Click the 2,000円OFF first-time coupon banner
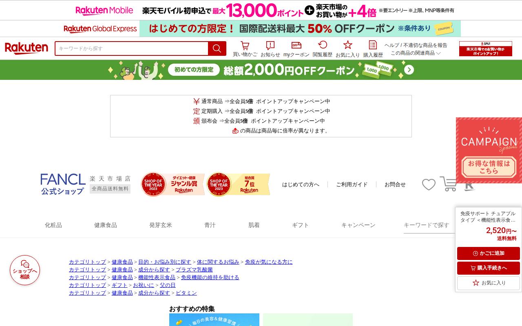Screen dimensions: 522x326 pyautogui.click(x=261, y=70)
